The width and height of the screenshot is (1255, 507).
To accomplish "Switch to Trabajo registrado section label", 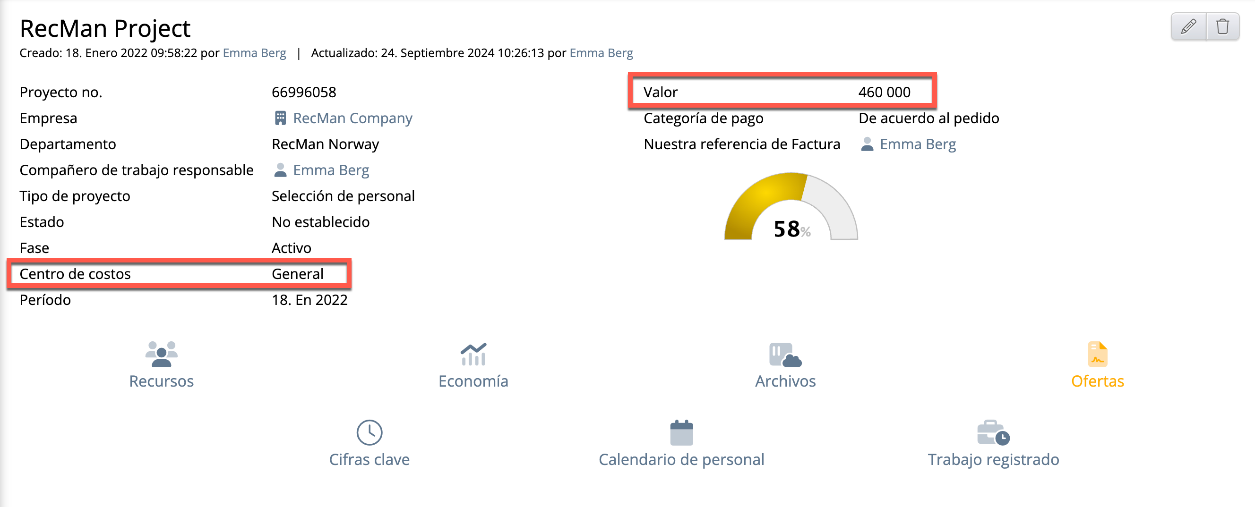I will pos(993,459).
